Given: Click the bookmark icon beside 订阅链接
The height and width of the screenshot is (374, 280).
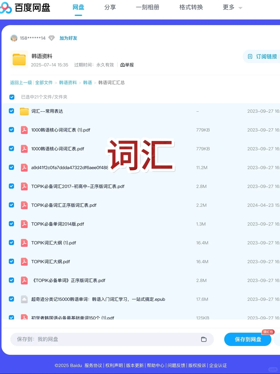Looking at the screenshot, I should pyautogui.click(x=250, y=57).
